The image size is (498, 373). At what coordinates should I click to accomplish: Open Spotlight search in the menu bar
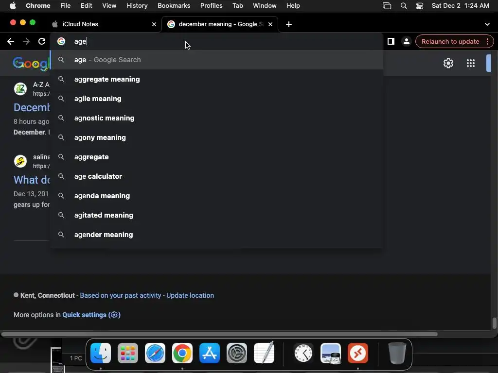(x=404, y=6)
